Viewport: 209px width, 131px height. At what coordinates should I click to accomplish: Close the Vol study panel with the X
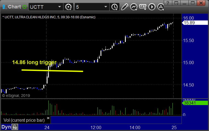point(48,118)
